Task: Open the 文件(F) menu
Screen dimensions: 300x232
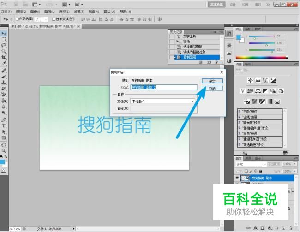Action: [x=6, y=12]
